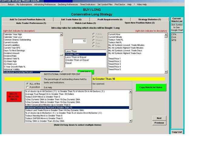This screenshot has height=148, width=197.
Task: Select Todays DOW Move rule
Action: click(x=77, y=97)
